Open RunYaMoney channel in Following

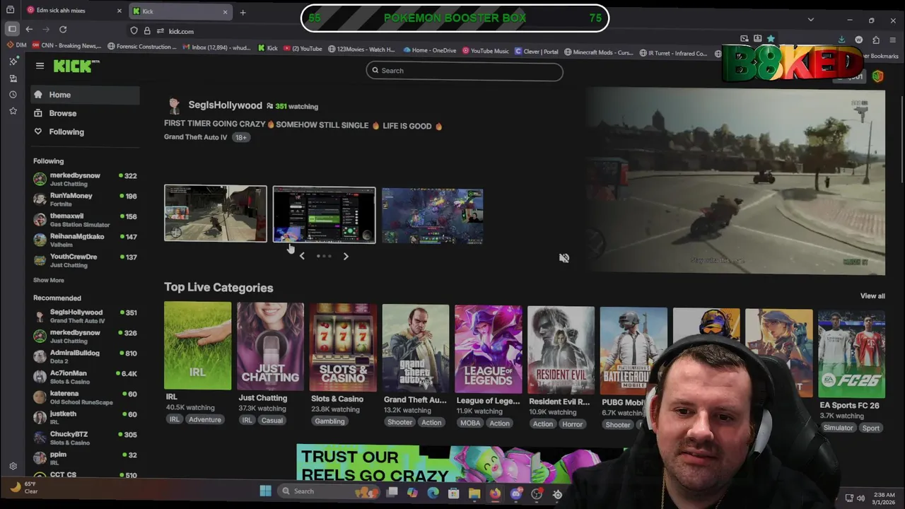85,199
